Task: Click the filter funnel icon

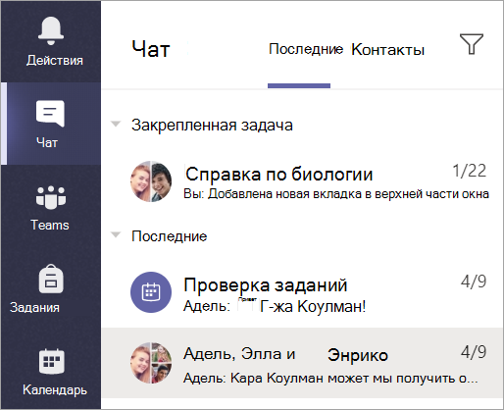Action: 472,44
